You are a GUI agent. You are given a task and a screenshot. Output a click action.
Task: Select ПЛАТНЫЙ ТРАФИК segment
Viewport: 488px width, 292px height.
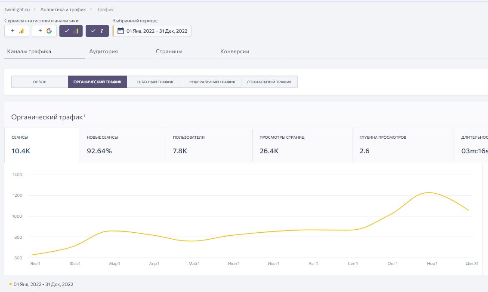pos(155,82)
